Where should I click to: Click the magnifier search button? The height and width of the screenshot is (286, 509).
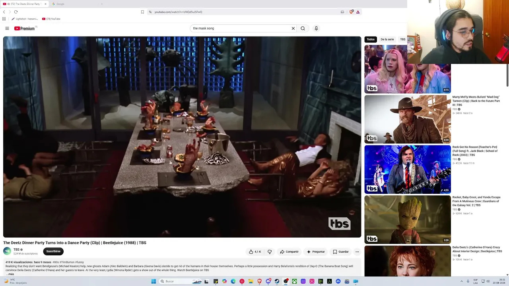(303, 28)
